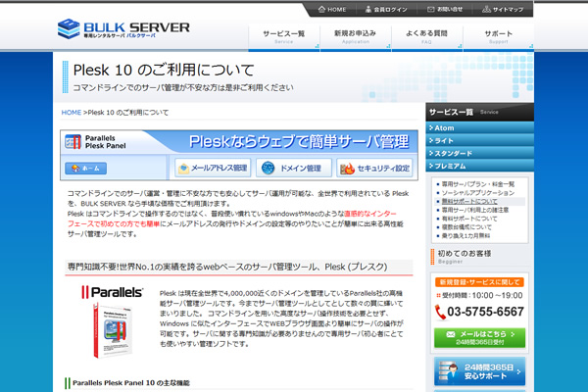The image size is (588, 392).
Task: Select the よくある質問 FAQ tab
Action: click(x=427, y=36)
